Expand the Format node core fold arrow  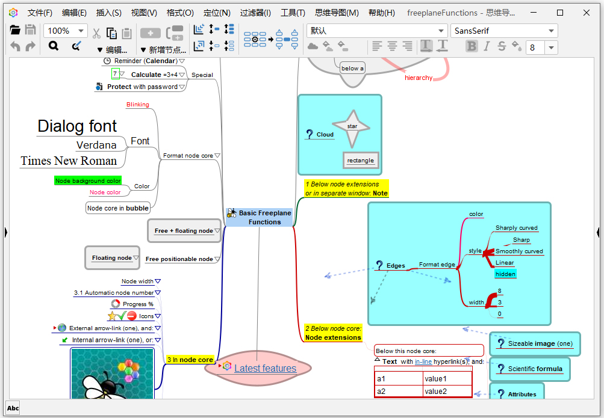pos(217,155)
